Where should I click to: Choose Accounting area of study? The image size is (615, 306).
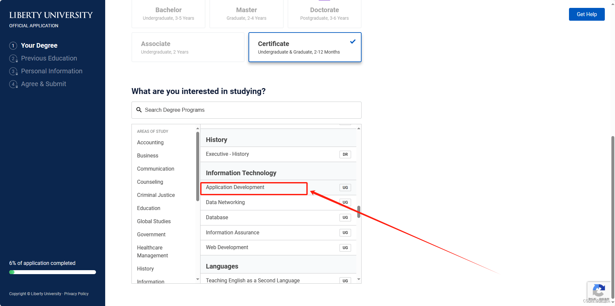coord(150,142)
